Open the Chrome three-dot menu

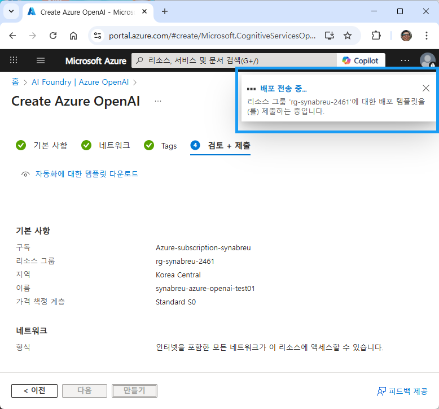pos(427,36)
